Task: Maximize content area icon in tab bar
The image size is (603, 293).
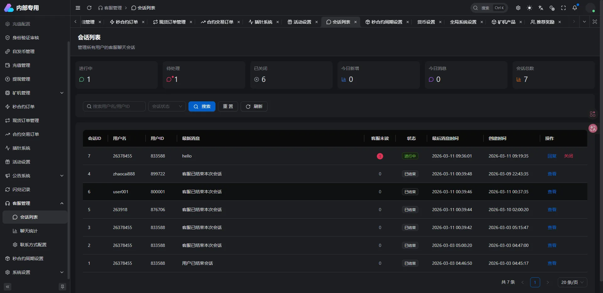Action: pyautogui.click(x=595, y=22)
